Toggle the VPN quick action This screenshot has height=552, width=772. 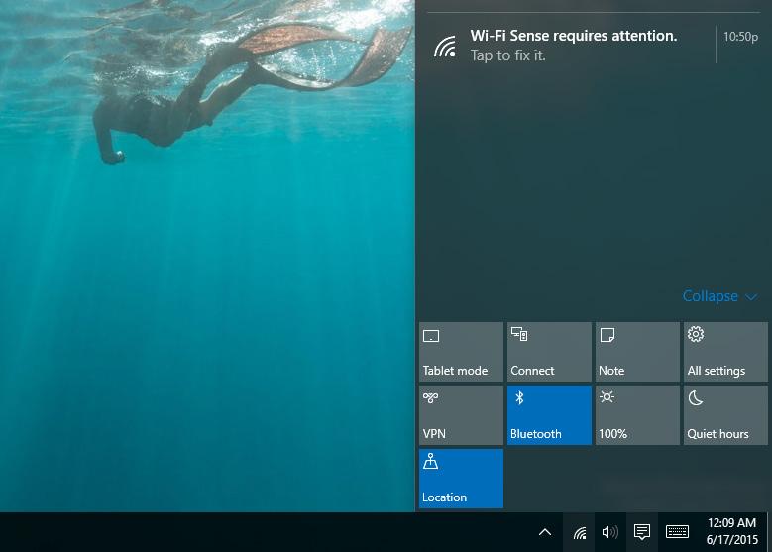click(461, 415)
